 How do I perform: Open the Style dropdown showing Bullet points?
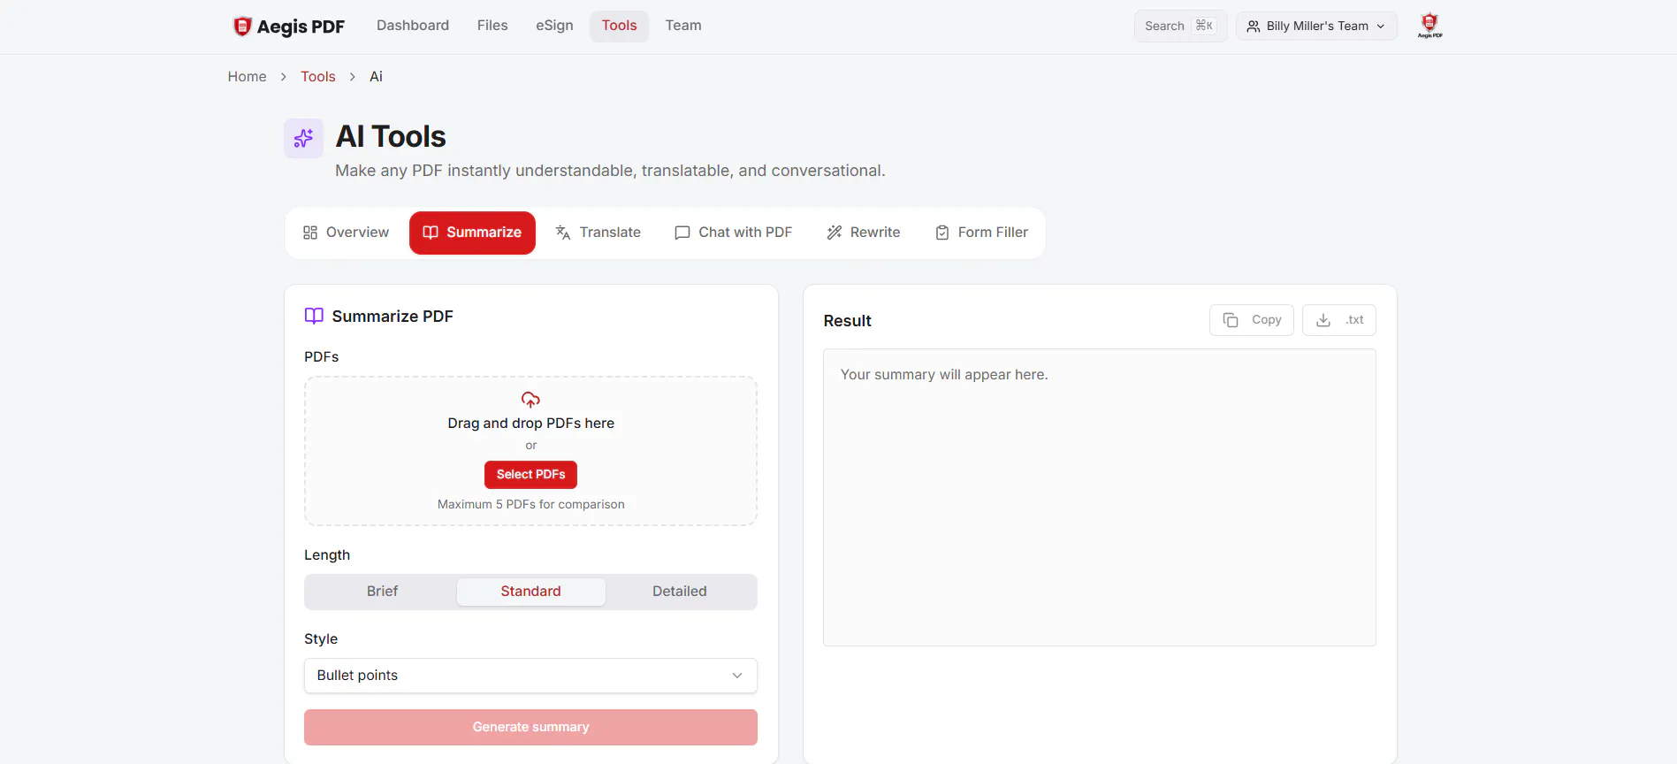coord(530,676)
